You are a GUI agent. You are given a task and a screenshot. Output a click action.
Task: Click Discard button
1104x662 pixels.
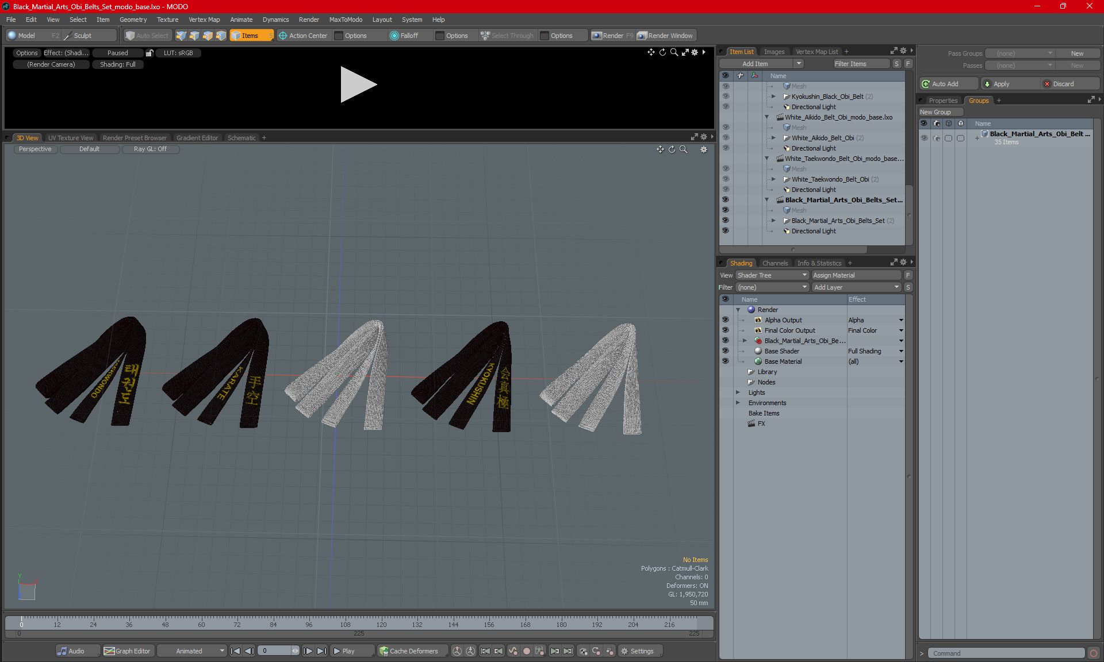(x=1069, y=84)
